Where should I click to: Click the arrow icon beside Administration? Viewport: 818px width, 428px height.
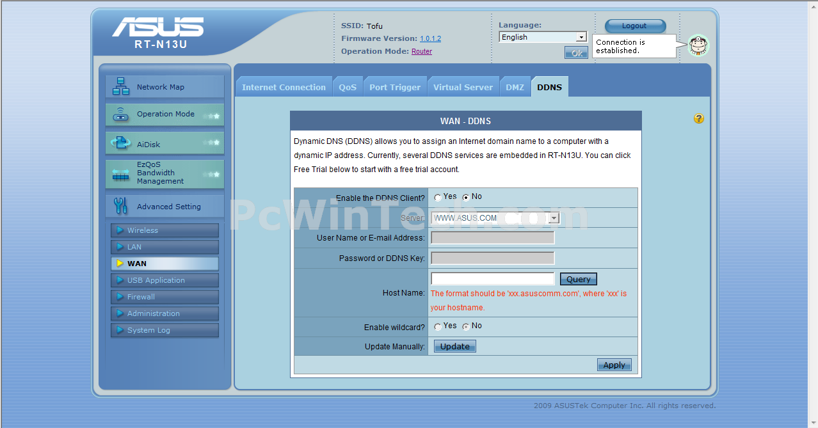(120, 313)
